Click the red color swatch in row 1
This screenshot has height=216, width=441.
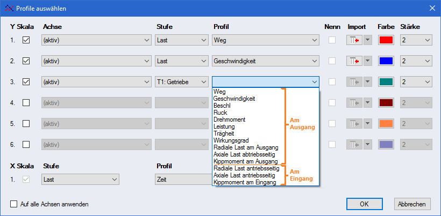click(x=386, y=40)
